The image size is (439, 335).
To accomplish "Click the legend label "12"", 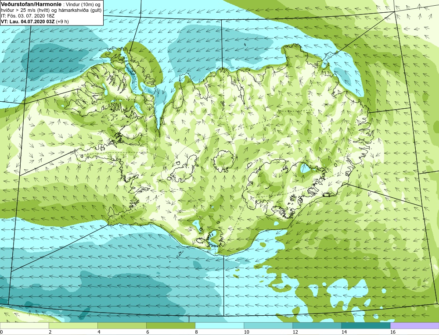I will (x=295, y=332).
